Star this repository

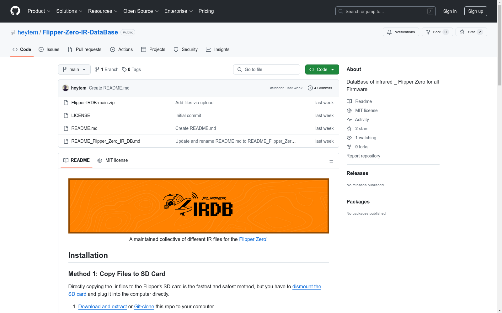[x=471, y=32]
